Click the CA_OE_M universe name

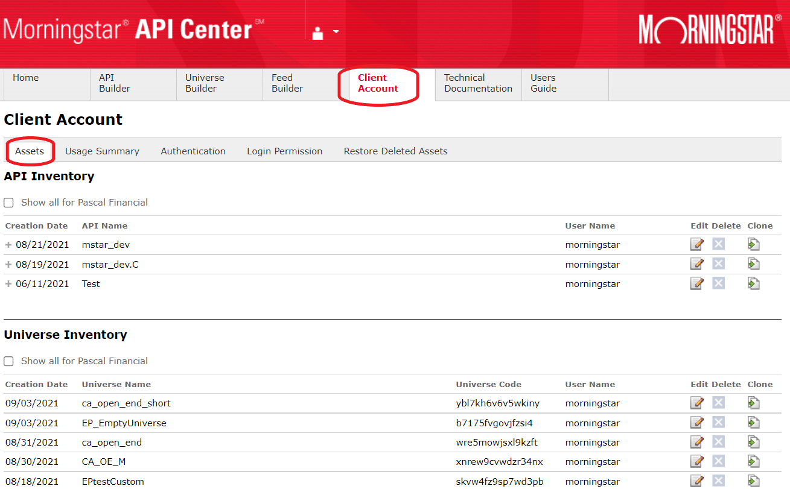click(x=104, y=462)
